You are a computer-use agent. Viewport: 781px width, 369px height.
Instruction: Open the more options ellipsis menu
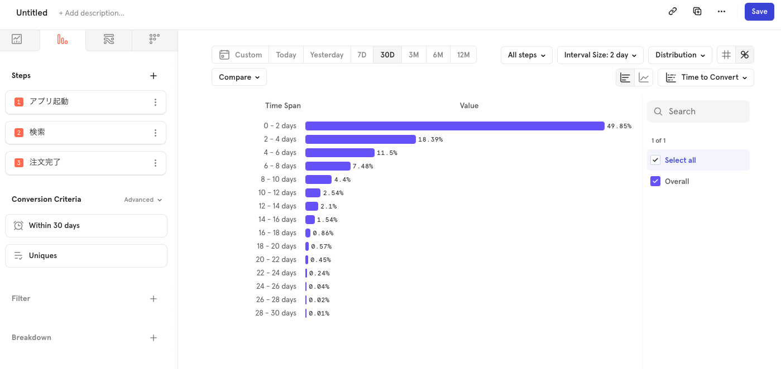[722, 12]
